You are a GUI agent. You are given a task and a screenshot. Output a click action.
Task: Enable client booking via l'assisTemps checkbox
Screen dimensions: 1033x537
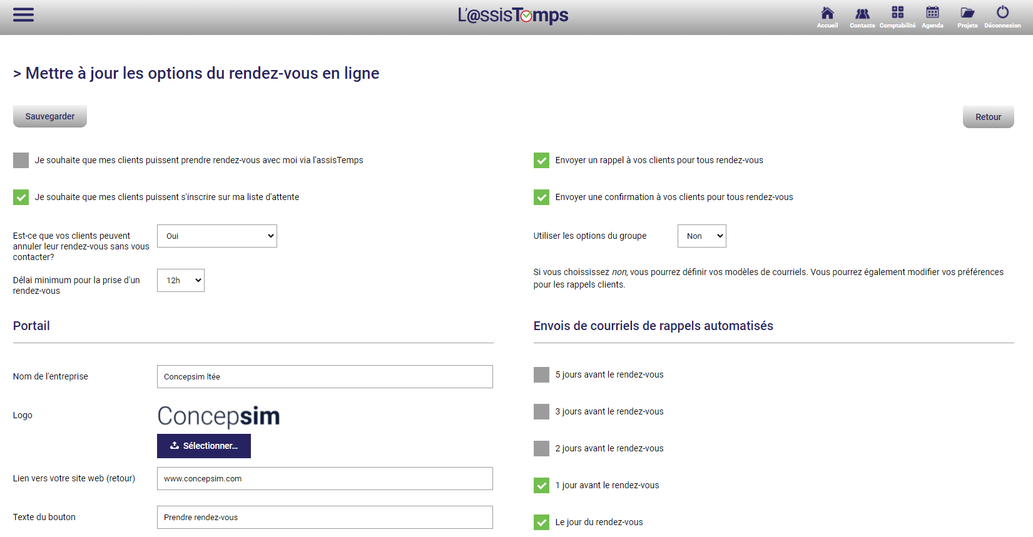pyautogui.click(x=21, y=161)
